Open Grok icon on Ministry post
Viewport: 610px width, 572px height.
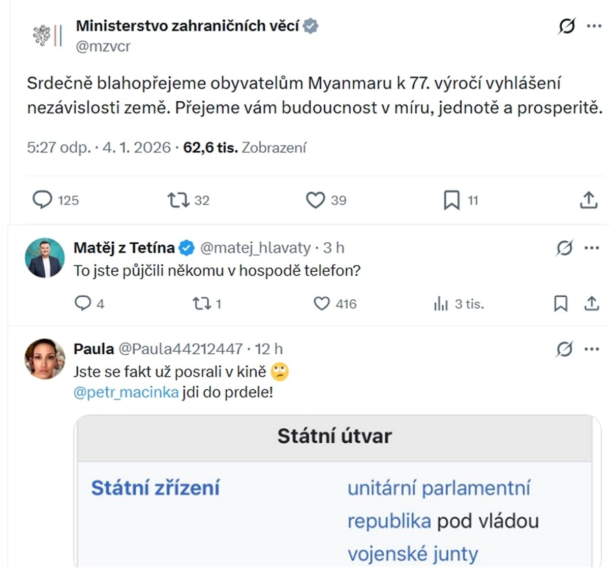[566, 25]
